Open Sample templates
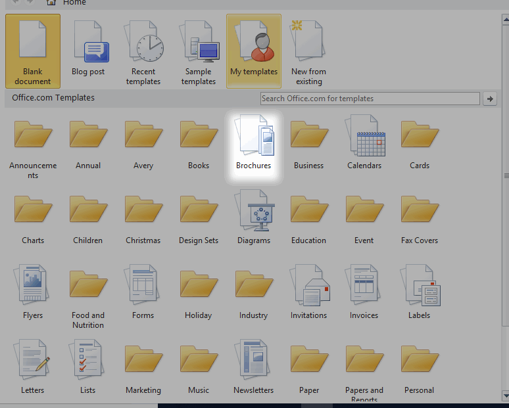 [x=199, y=51]
